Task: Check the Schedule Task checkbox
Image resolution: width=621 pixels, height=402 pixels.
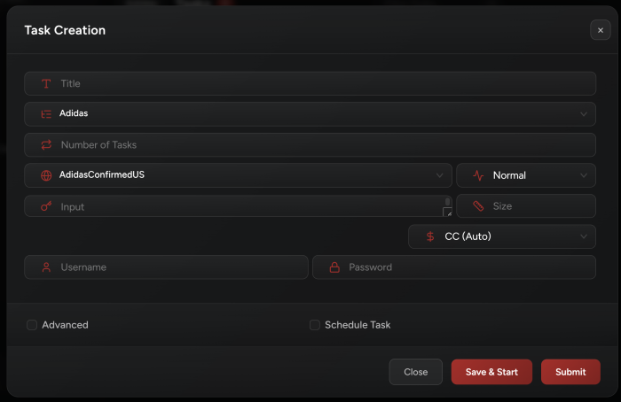Action: pos(314,325)
